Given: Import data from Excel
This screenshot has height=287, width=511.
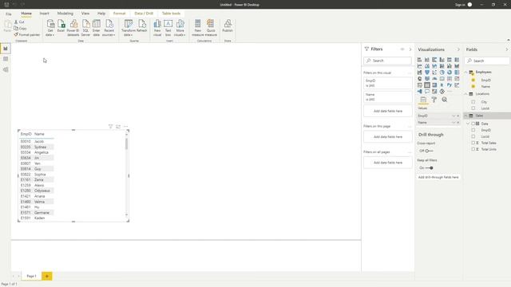Looking at the screenshot, I should (61, 26).
